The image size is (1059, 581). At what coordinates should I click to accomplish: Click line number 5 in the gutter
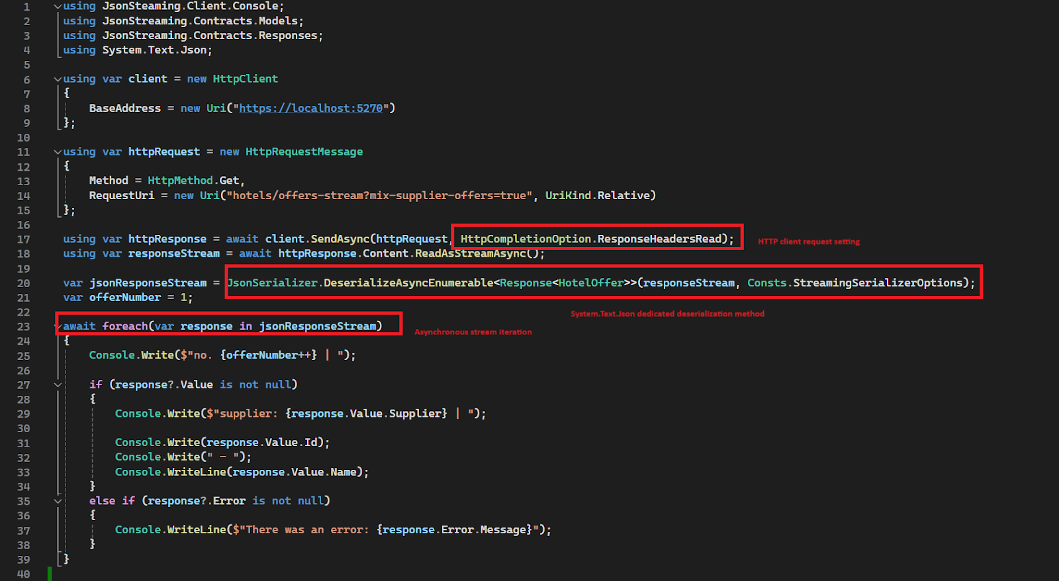coord(26,65)
